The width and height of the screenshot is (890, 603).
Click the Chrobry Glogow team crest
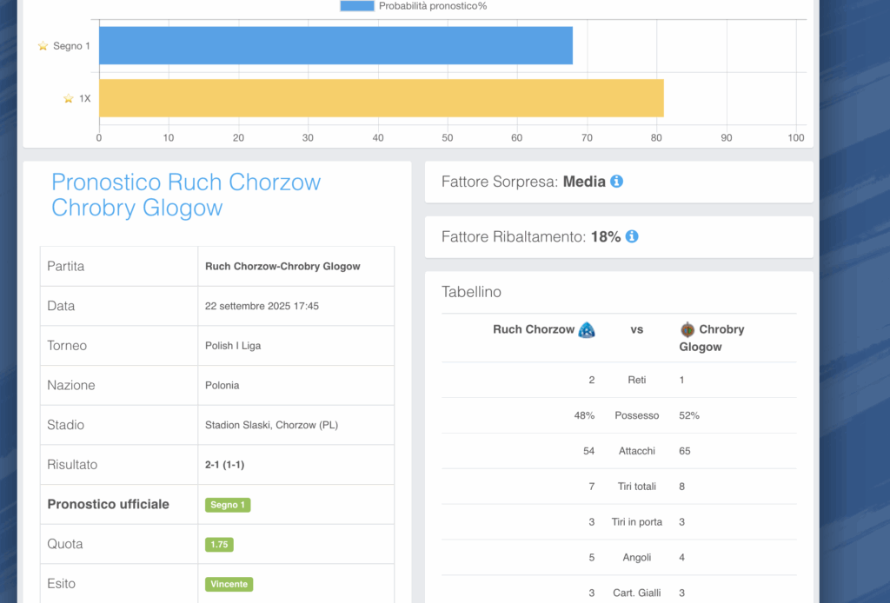pyautogui.click(x=687, y=329)
